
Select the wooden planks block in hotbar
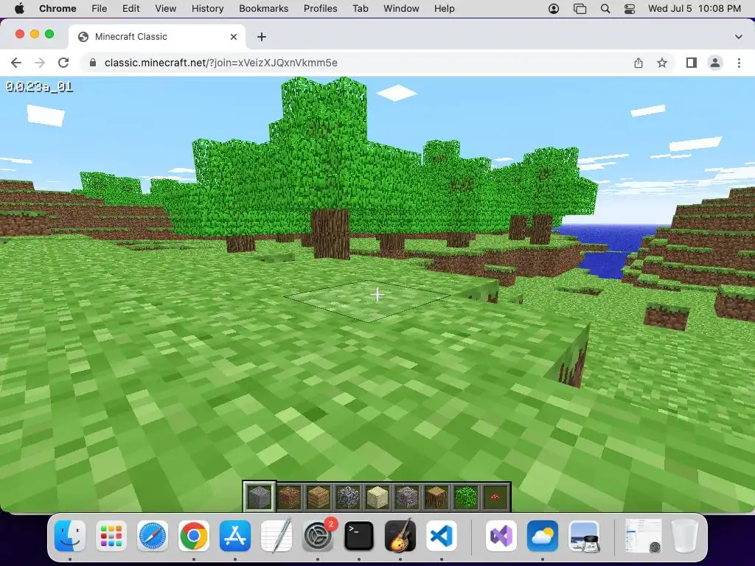coord(319,496)
